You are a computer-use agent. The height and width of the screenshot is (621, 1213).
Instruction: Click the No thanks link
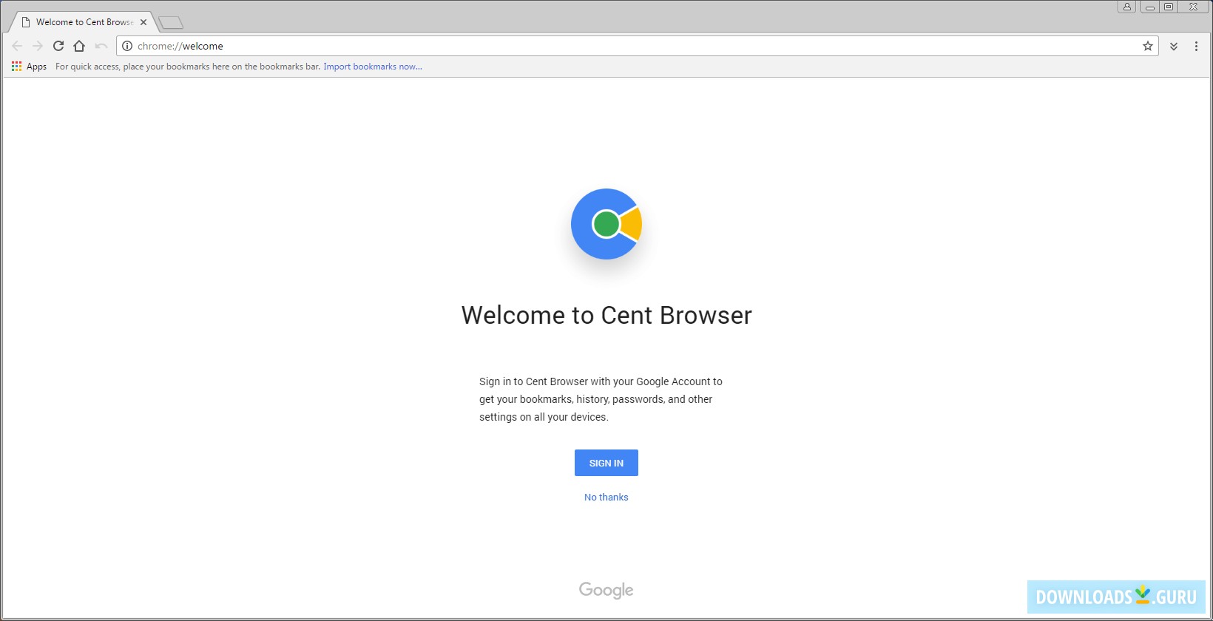coord(606,498)
